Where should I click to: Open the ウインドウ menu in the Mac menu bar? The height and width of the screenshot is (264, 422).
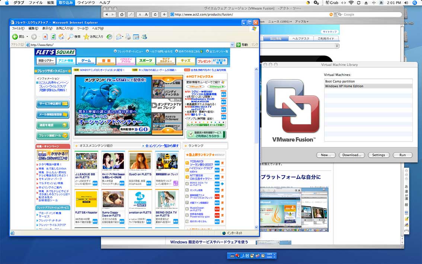tap(86, 3)
